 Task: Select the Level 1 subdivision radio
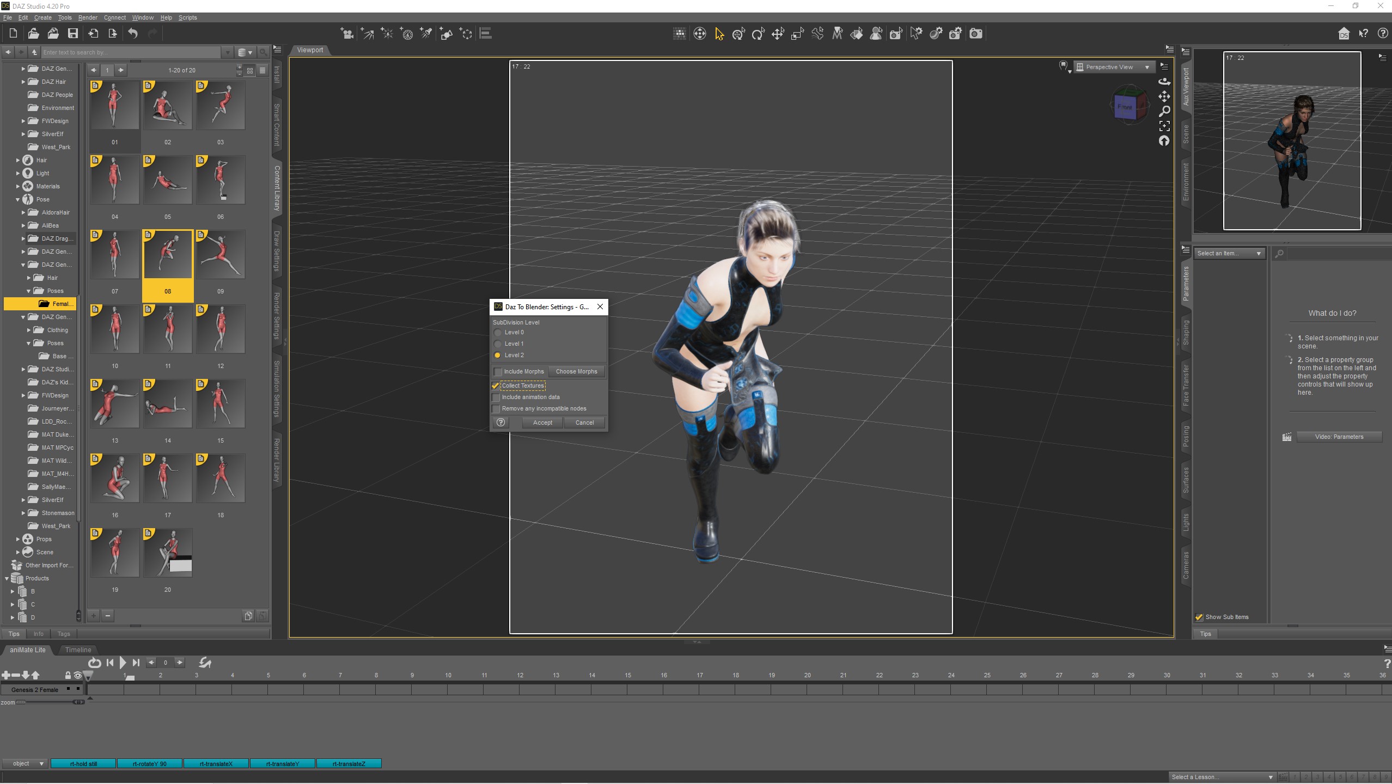[497, 344]
